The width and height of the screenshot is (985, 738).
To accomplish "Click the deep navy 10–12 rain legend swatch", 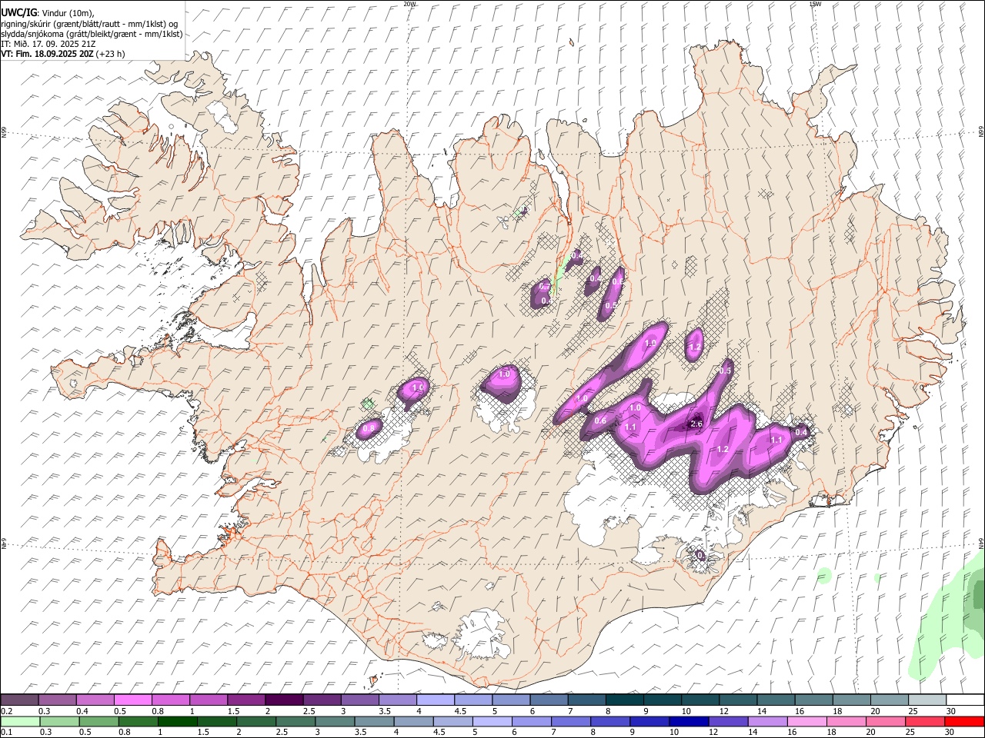I will pos(688,721).
